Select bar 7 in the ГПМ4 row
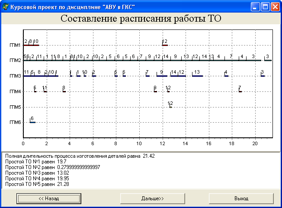The width and height of the screenshot is (282, 208). (240, 91)
